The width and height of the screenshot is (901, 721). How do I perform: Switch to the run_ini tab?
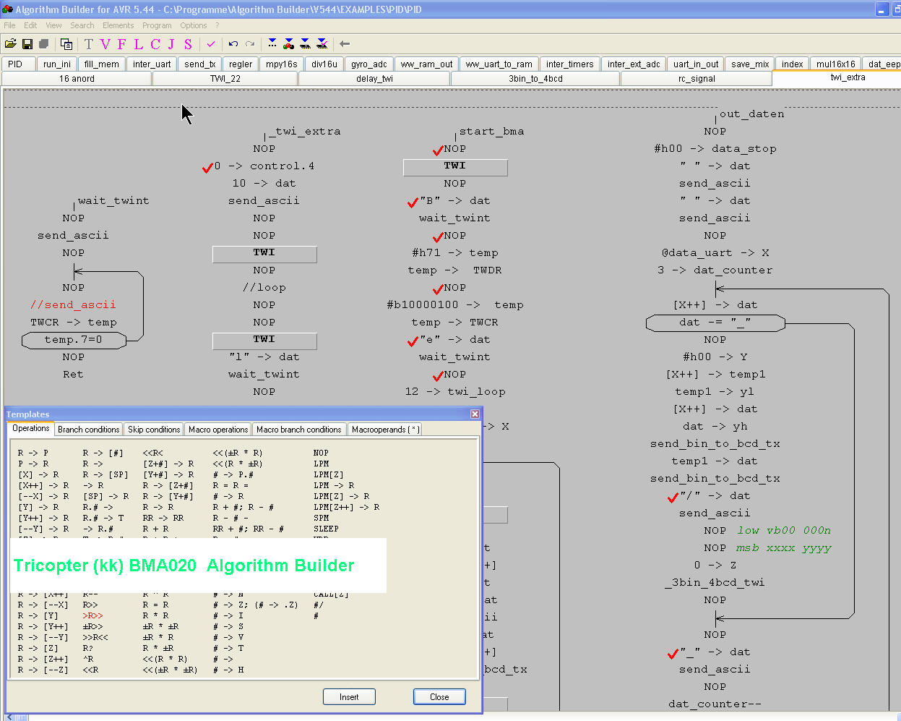pos(57,64)
